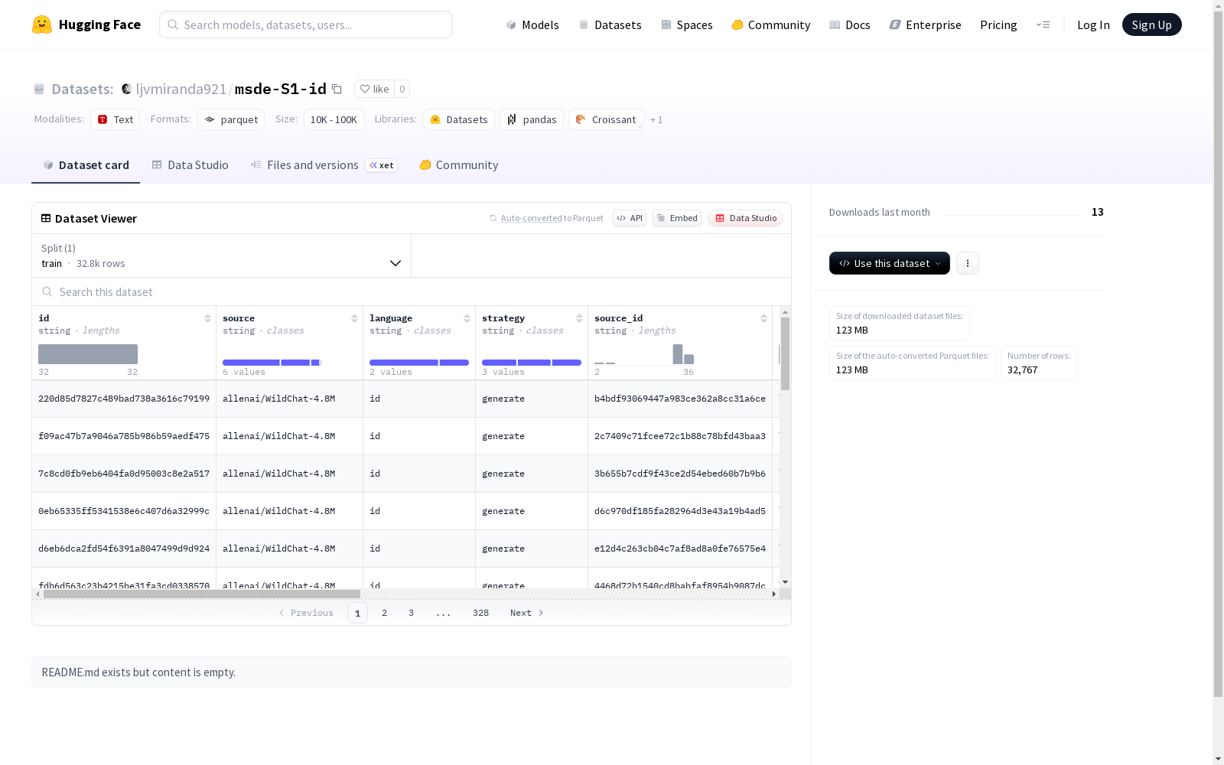The width and height of the screenshot is (1224, 765).
Task: Expand the +1 more libraries
Action: tap(656, 119)
